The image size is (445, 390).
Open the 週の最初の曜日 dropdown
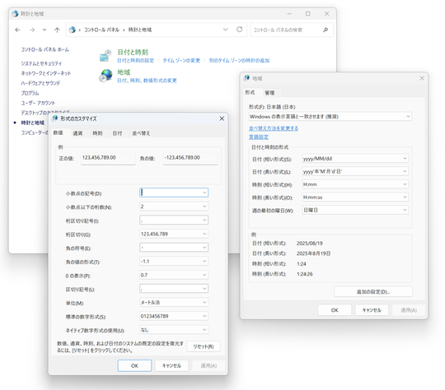pos(355,210)
